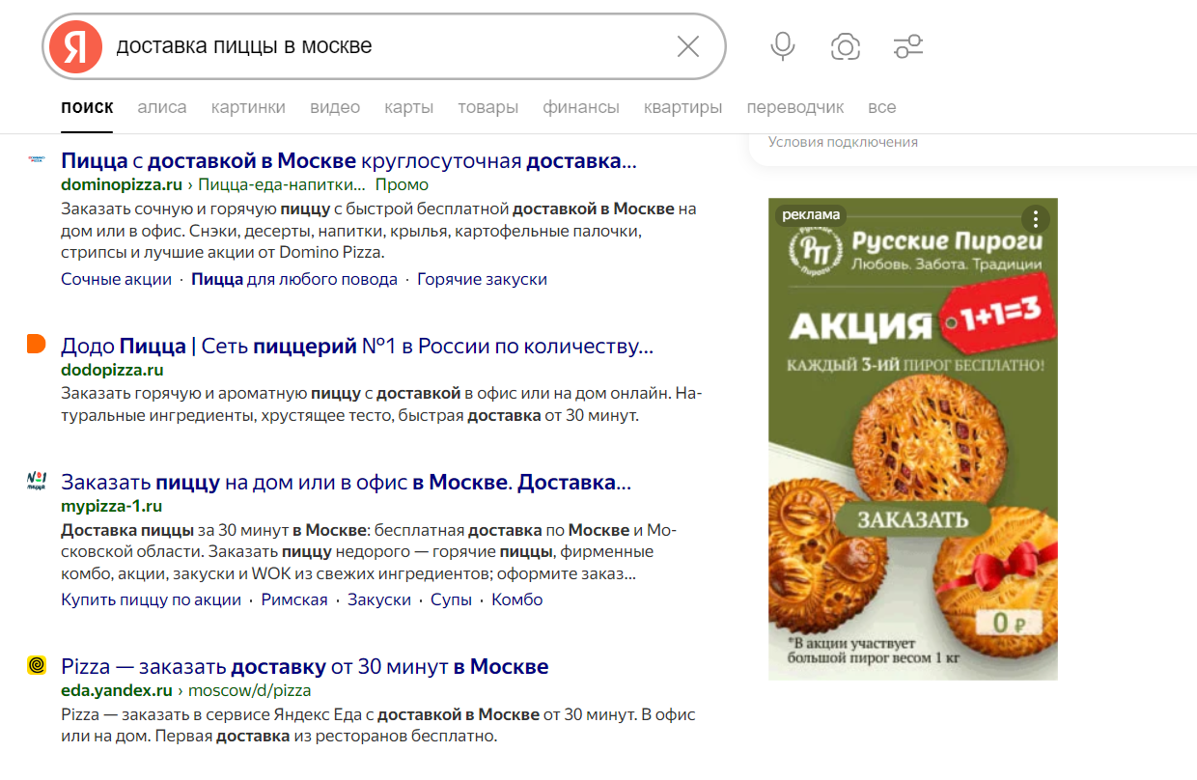Click 'Купить пиццу по акции' sitelink
This screenshot has height=780, width=1197.
tap(152, 599)
